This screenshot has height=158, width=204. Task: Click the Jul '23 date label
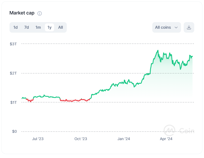pyautogui.click(x=38, y=139)
